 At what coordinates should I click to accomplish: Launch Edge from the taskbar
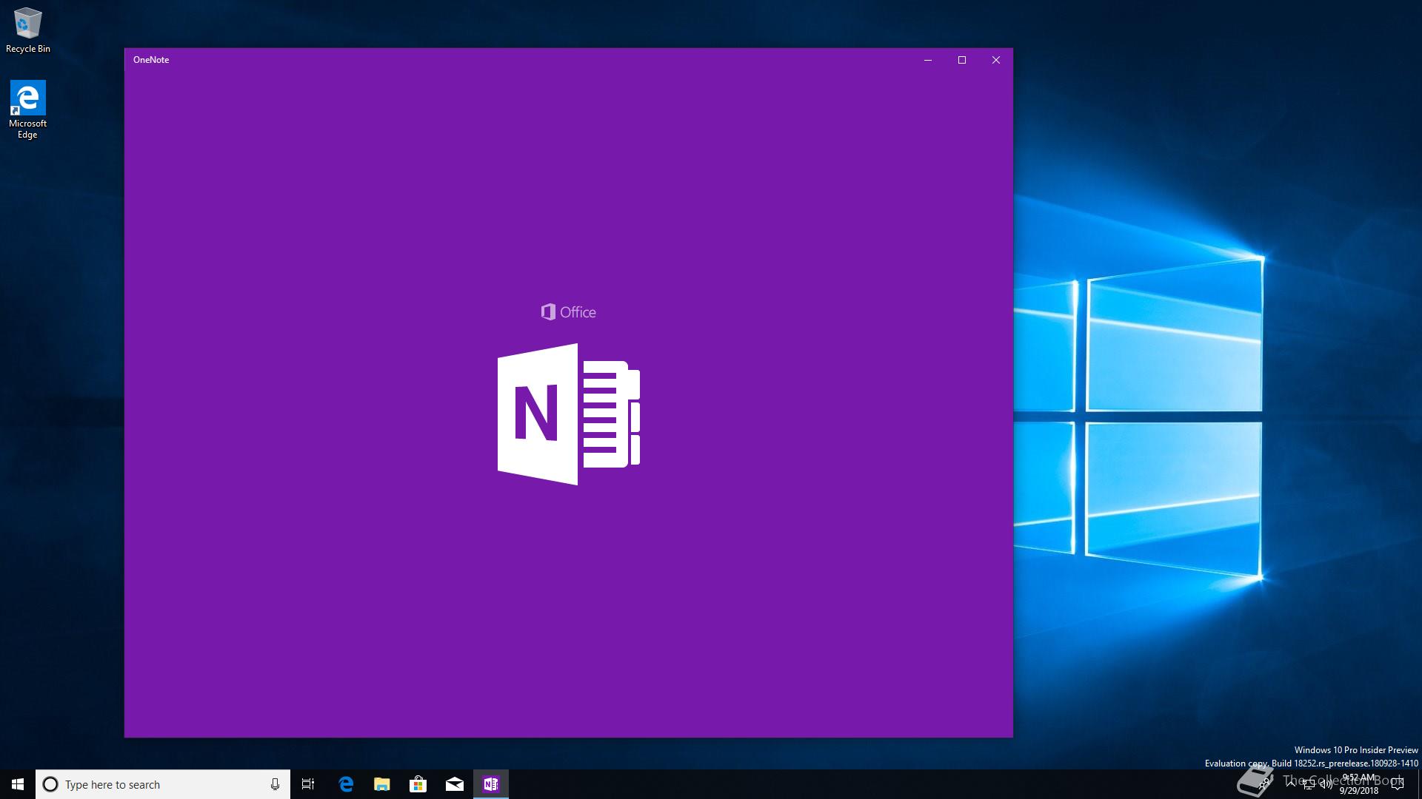click(346, 784)
